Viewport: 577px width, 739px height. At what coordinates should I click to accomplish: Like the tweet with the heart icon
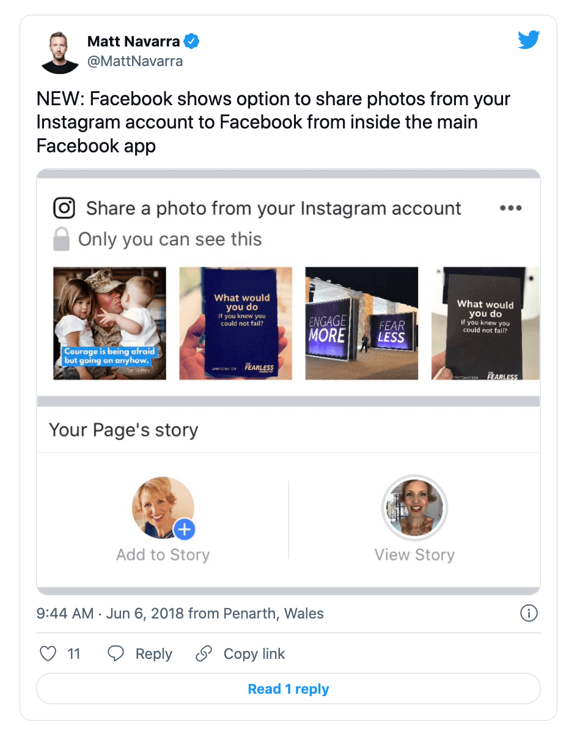click(x=48, y=654)
